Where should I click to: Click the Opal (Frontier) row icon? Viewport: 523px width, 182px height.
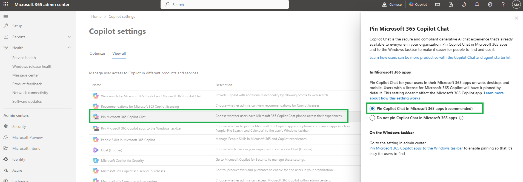pyautogui.click(x=96, y=150)
